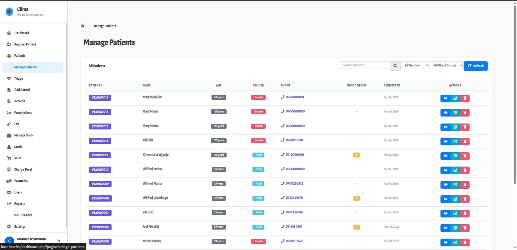Open the All Blood Groups dropdown

click(x=446, y=65)
